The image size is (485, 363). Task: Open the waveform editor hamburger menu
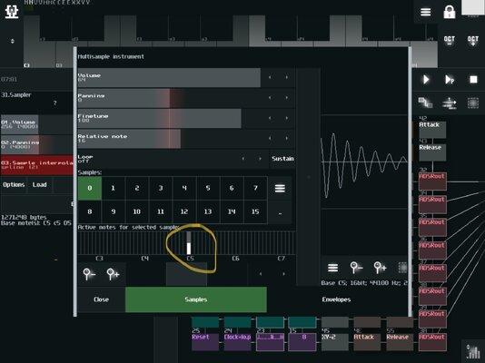click(332, 268)
